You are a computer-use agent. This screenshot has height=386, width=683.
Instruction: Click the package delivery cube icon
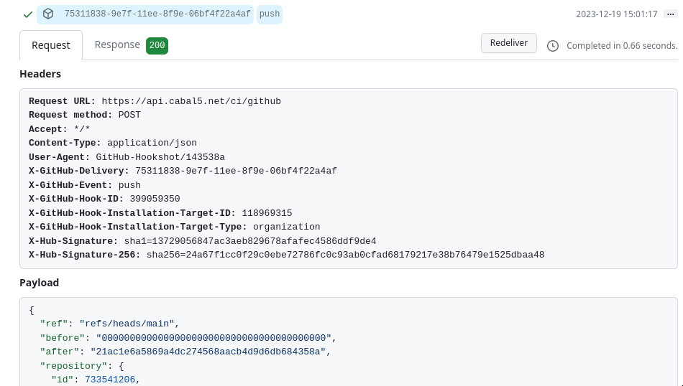48,14
